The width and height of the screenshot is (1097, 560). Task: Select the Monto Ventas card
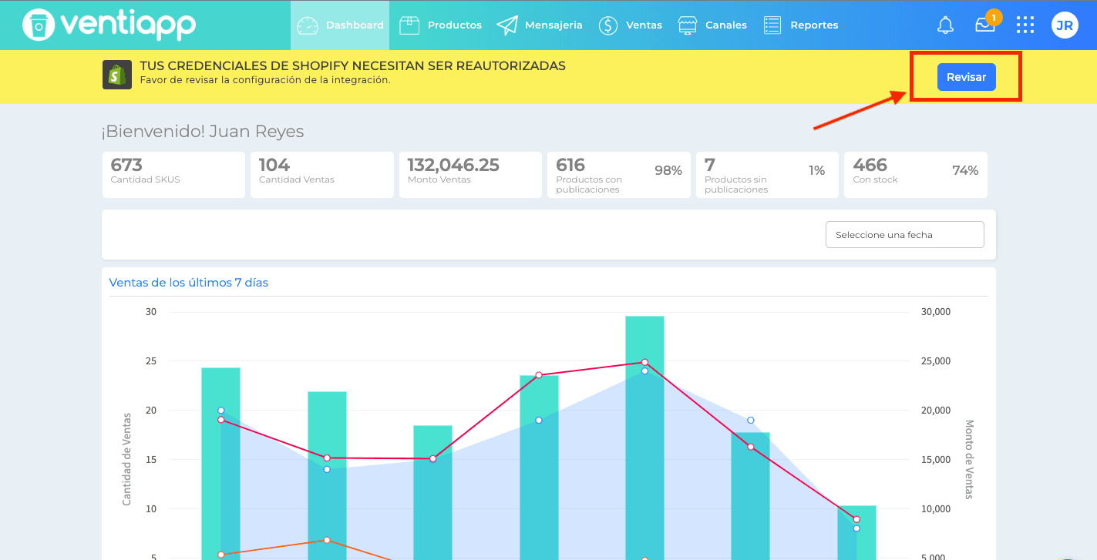470,175
